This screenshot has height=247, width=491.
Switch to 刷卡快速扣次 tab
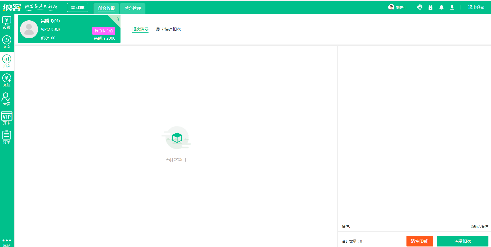pyautogui.click(x=169, y=29)
